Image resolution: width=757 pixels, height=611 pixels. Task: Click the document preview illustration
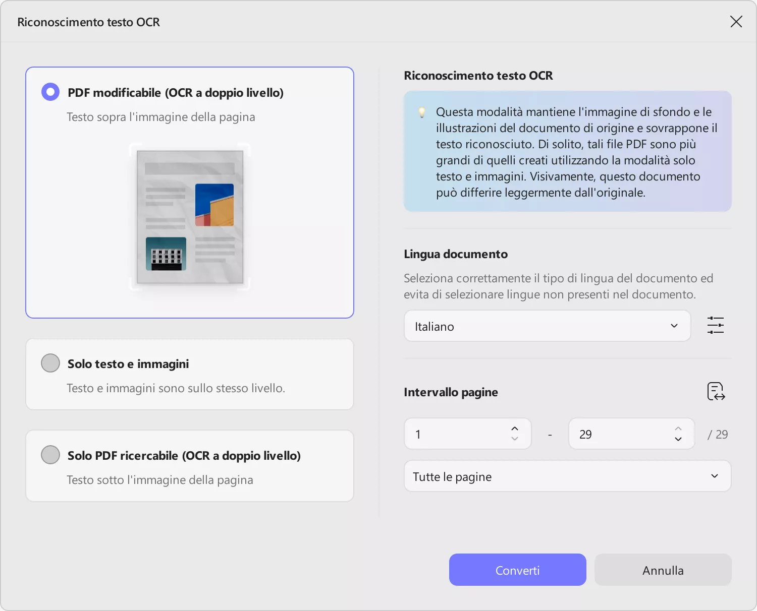click(190, 217)
